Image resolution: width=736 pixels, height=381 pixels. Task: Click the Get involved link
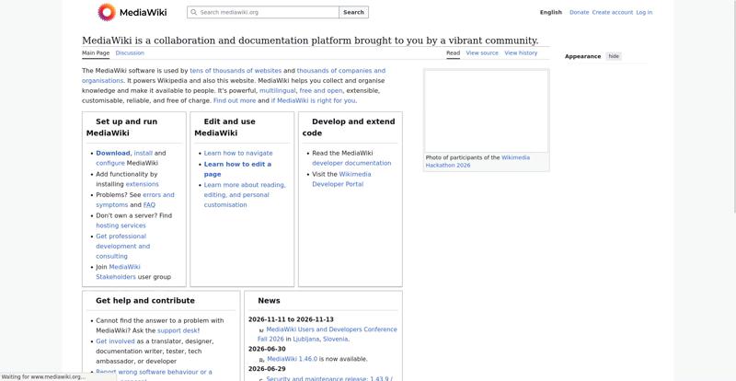116,341
